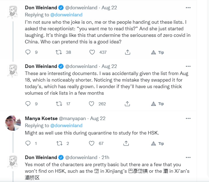Open the Aug 22 timestamp on Manya's tweet
The height and width of the screenshot is (182, 209).
[x=98, y=118]
